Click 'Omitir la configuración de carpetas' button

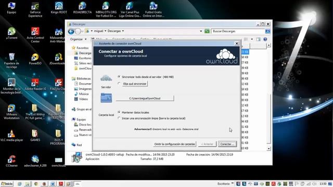tap(174, 144)
